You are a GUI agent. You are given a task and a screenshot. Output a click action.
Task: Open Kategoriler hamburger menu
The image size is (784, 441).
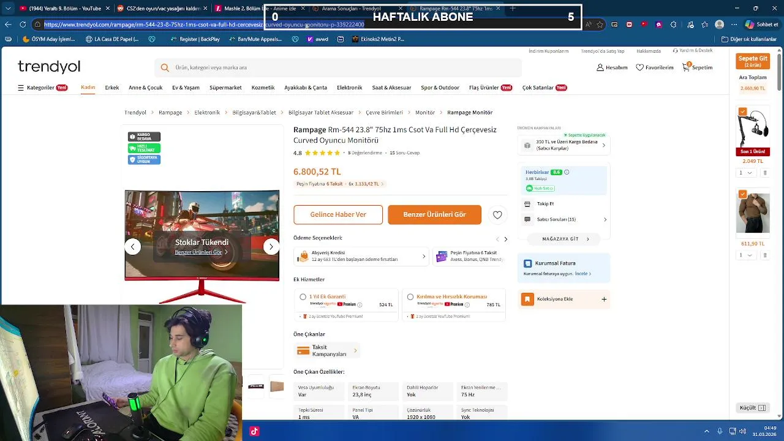point(21,88)
